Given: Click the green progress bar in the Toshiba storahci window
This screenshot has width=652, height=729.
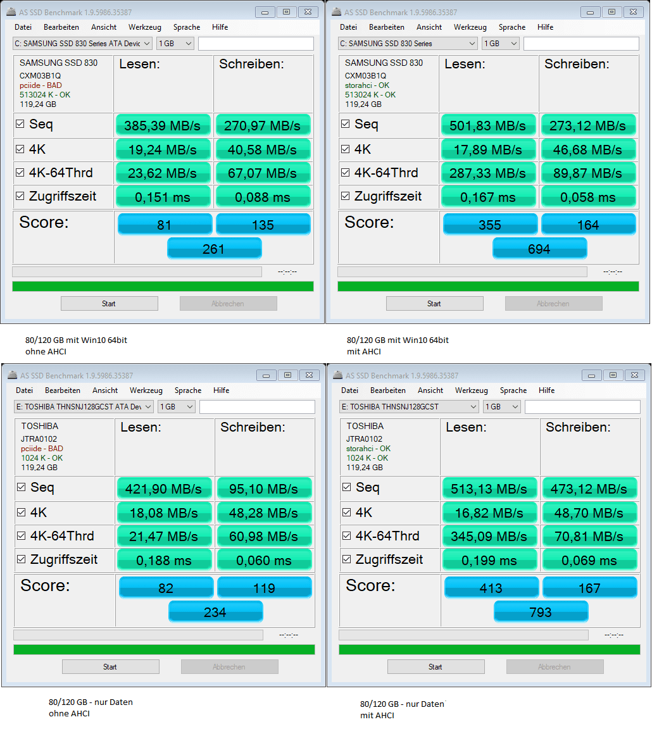Looking at the screenshot, I should click(490, 649).
